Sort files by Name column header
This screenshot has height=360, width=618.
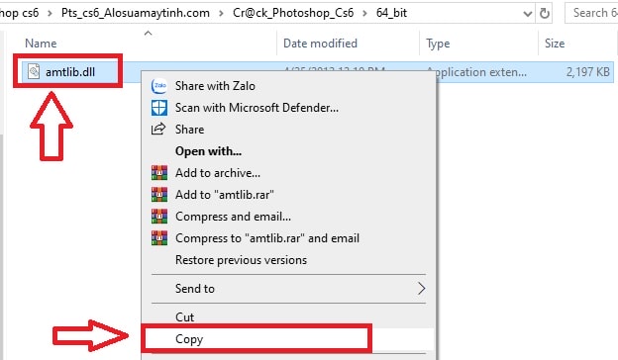(x=41, y=44)
